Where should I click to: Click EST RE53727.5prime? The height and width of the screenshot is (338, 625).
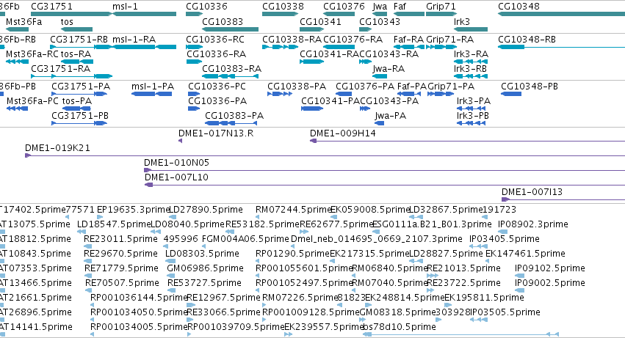click(204, 284)
